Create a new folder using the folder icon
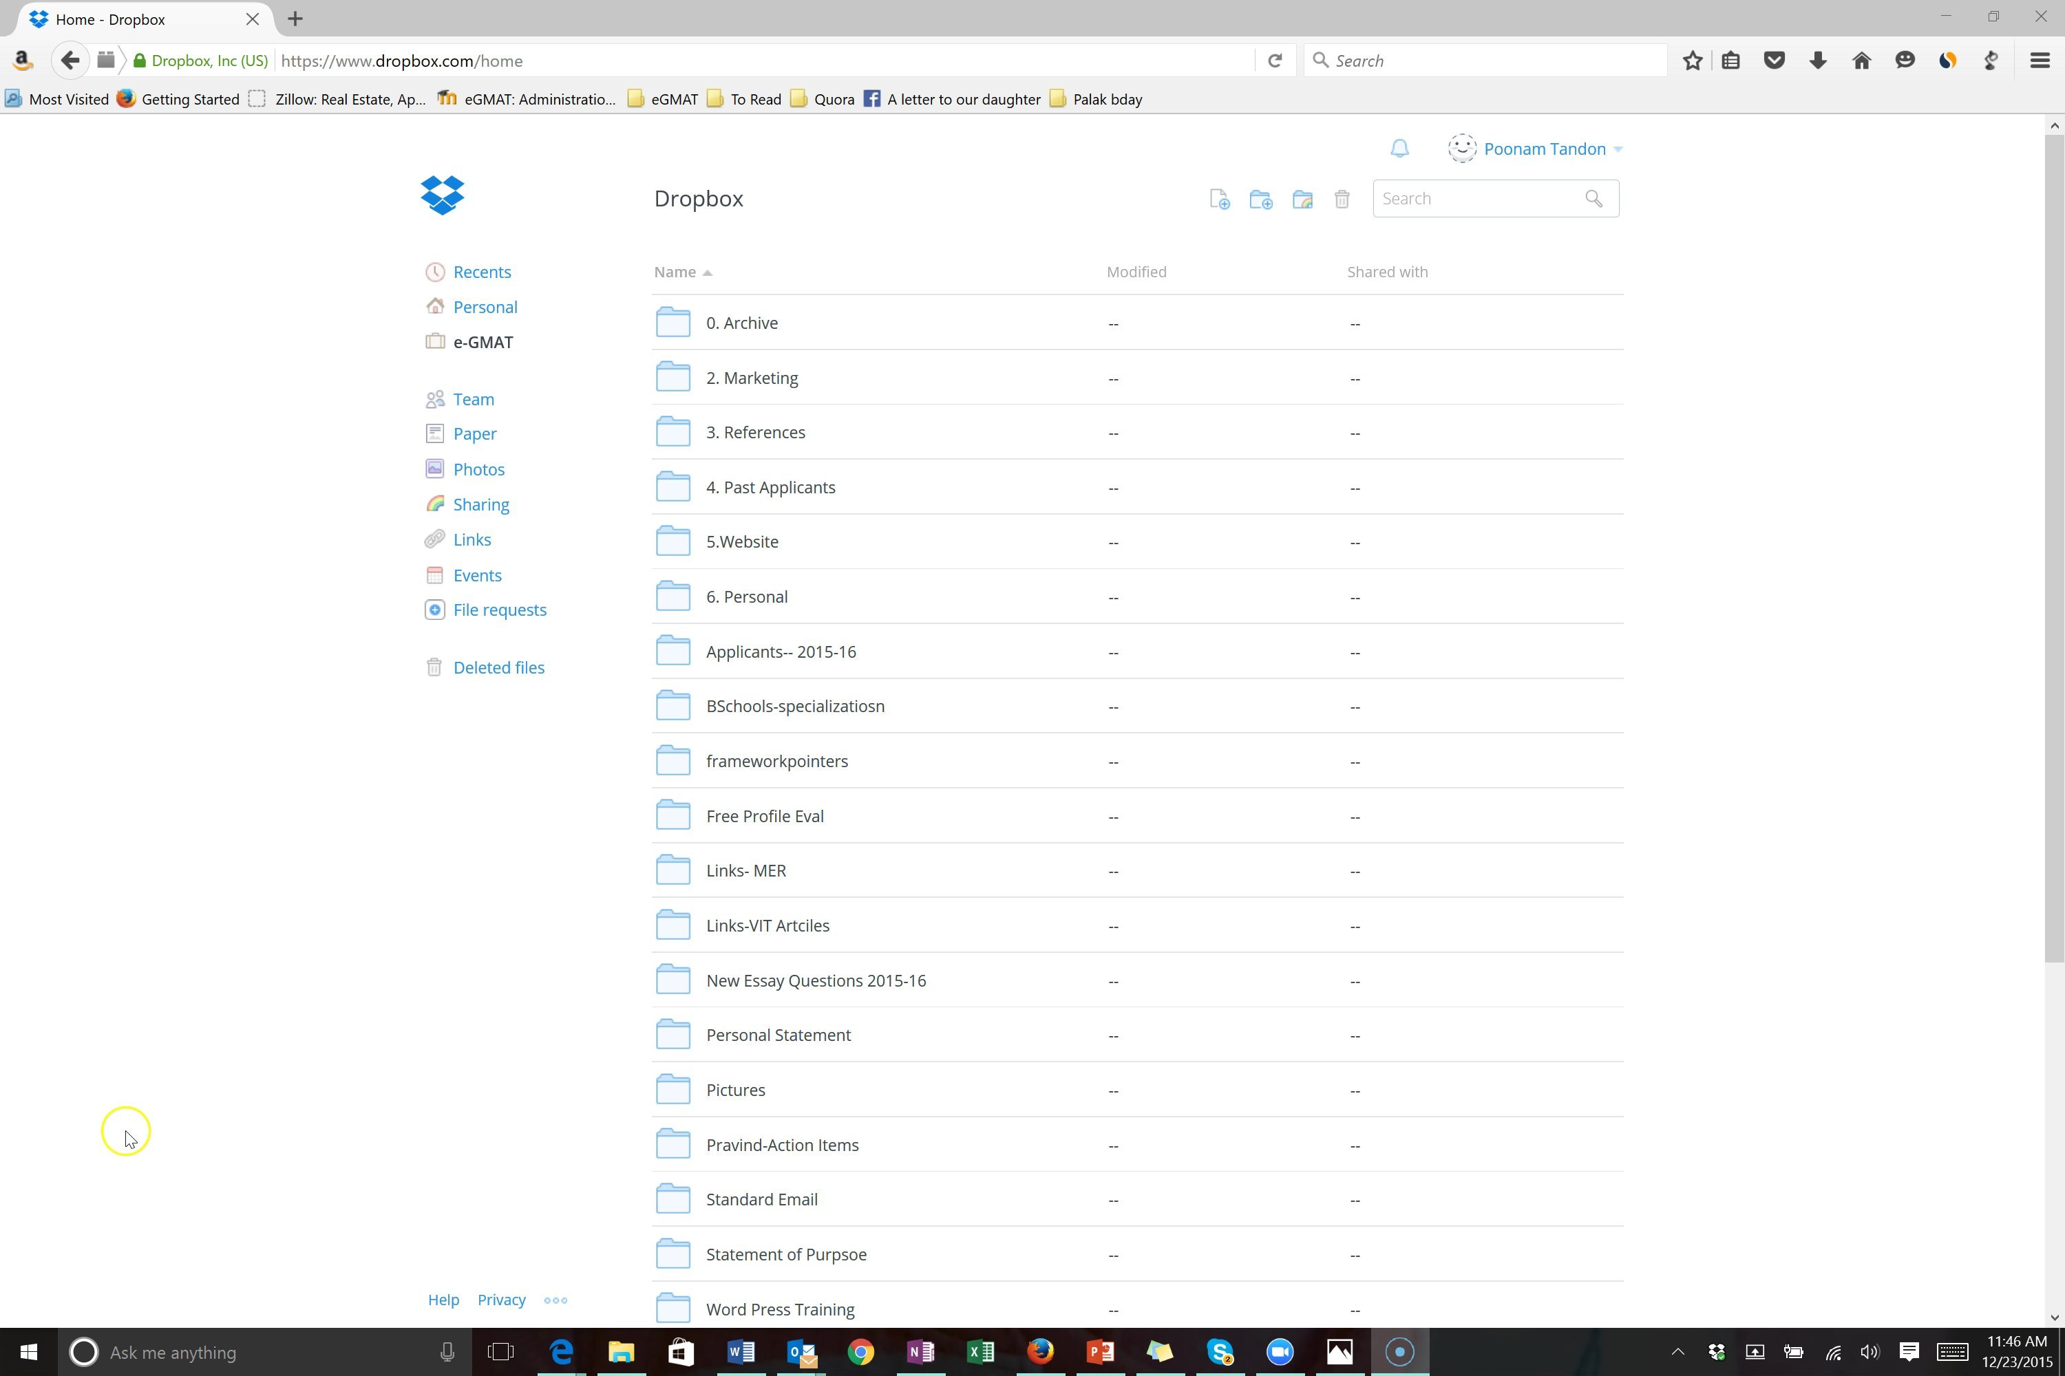 [x=1261, y=200]
